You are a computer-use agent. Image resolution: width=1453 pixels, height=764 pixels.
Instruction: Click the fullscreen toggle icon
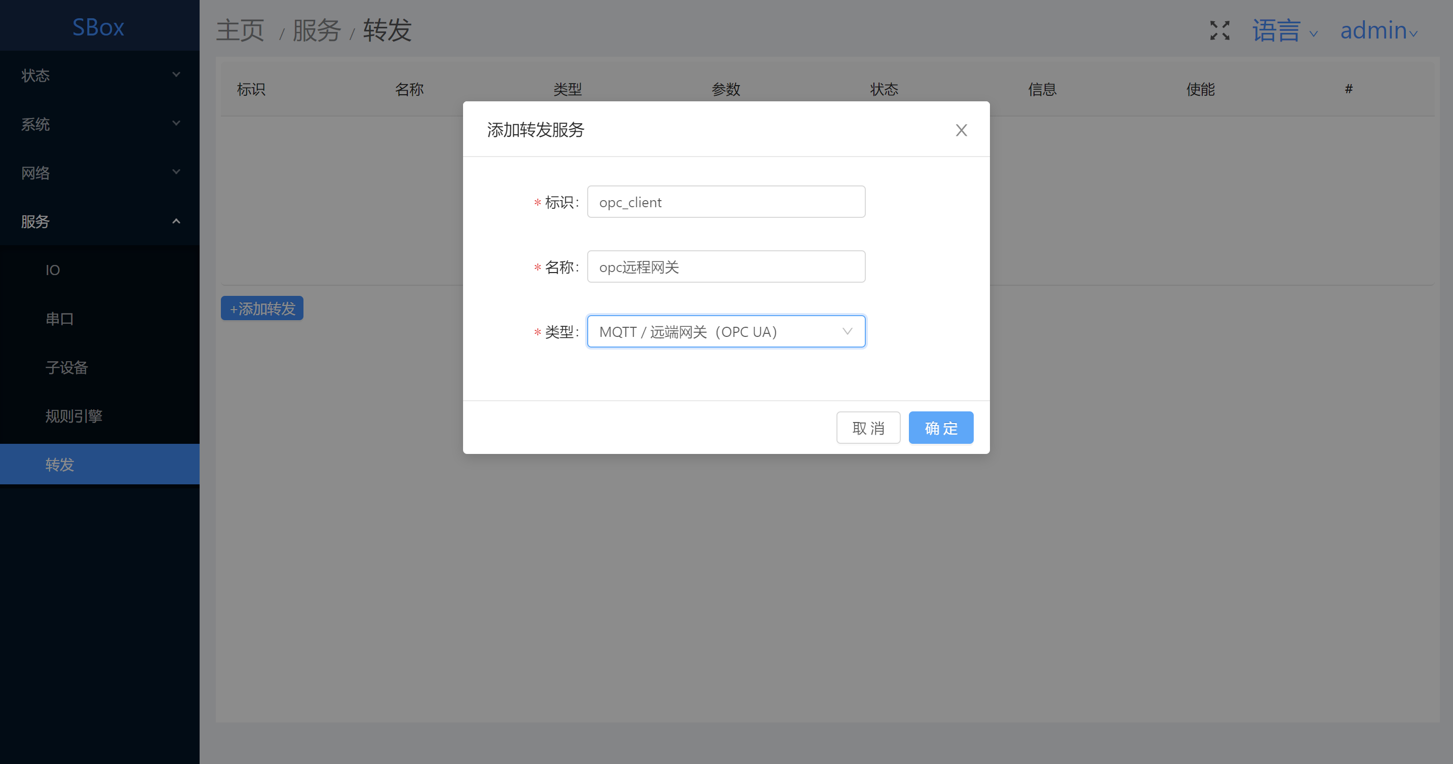1219,30
